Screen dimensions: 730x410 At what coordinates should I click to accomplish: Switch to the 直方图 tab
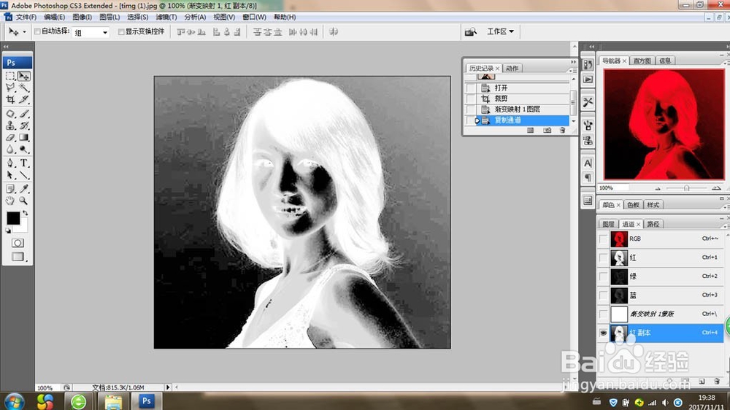coord(642,61)
